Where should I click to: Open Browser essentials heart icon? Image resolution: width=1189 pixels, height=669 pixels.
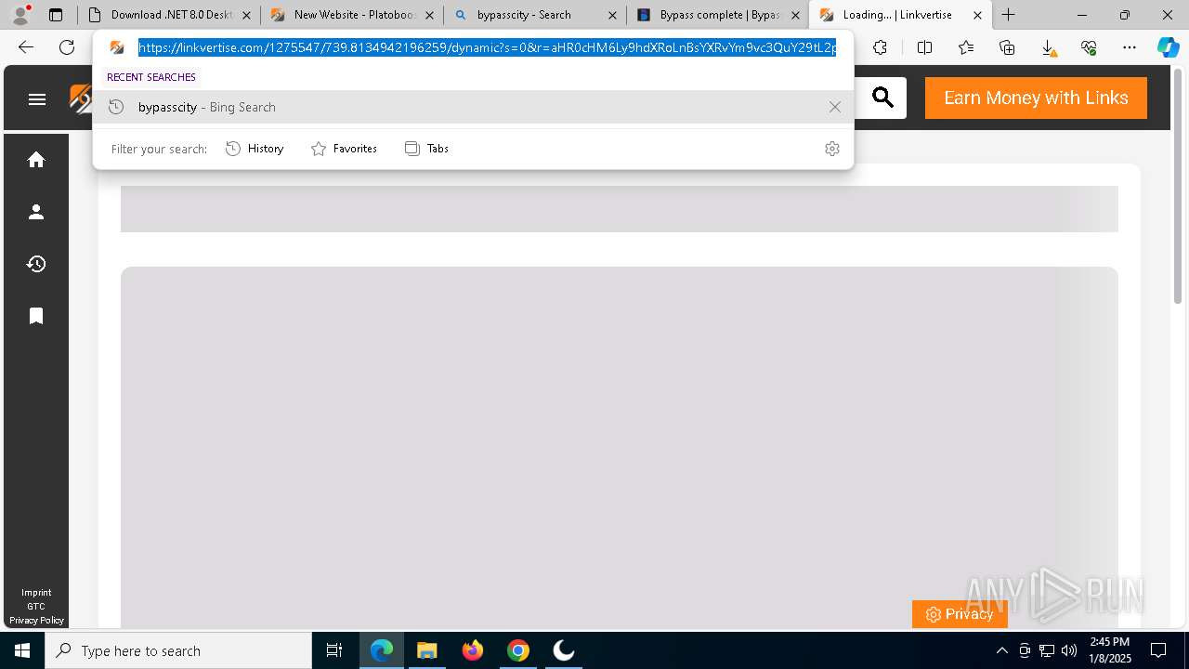pos(1089,47)
